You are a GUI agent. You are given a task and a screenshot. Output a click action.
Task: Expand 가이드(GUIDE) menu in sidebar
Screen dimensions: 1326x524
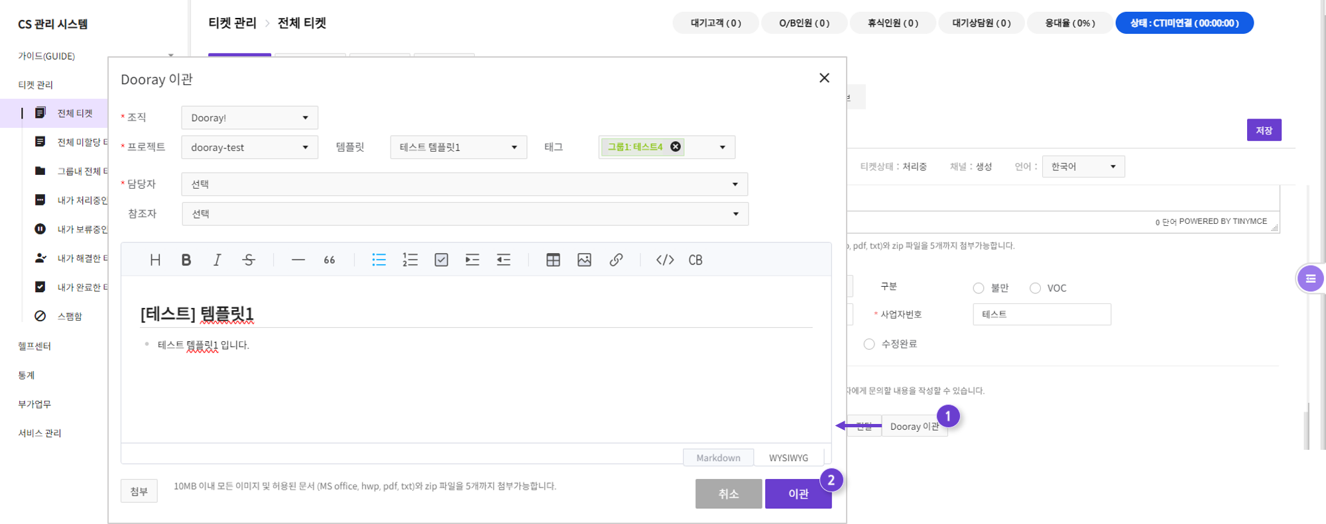(95, 56)
